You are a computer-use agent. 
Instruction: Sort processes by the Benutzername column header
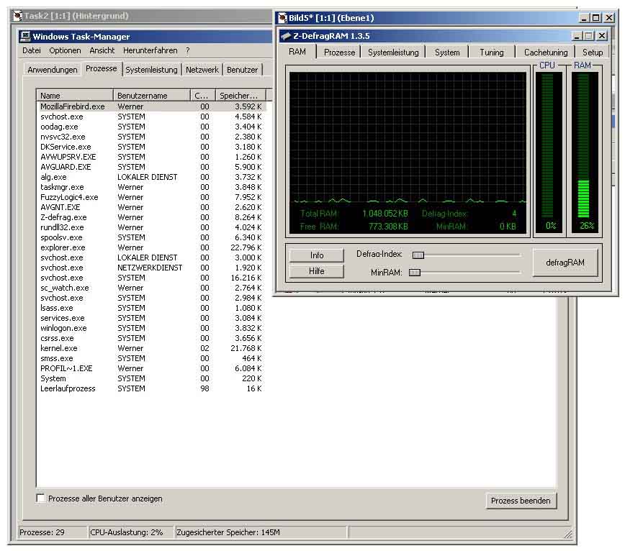click(x=151, y=96)
